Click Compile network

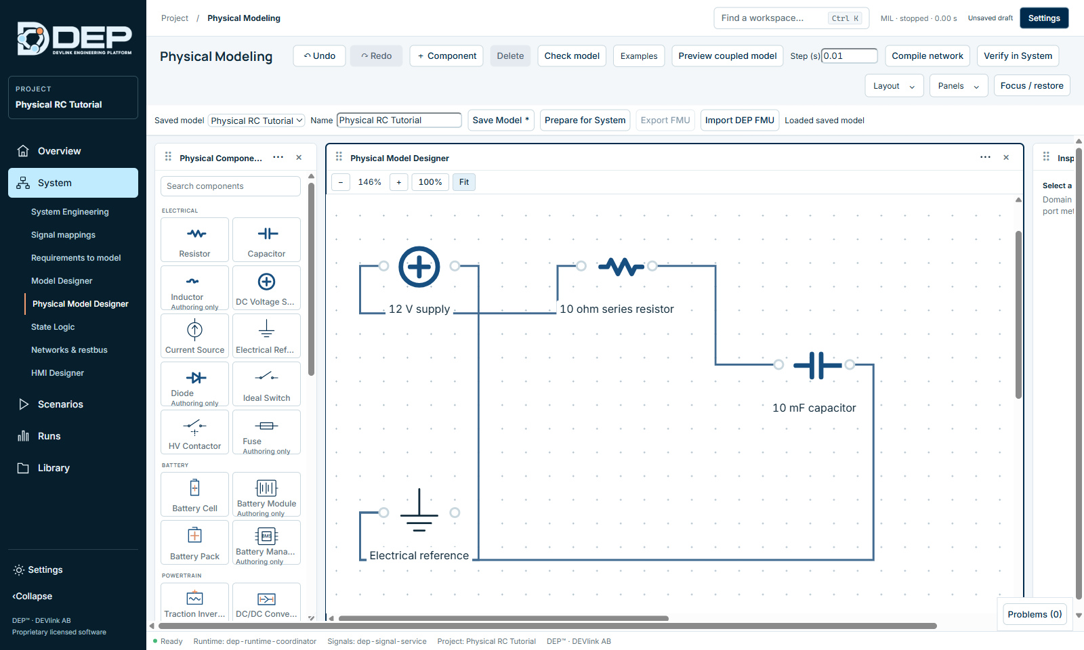927,56
